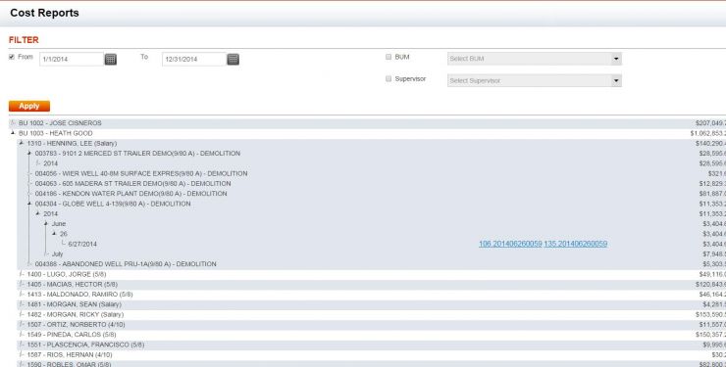Open link 135.201406260059
The image size is (726, 367).
576,244
